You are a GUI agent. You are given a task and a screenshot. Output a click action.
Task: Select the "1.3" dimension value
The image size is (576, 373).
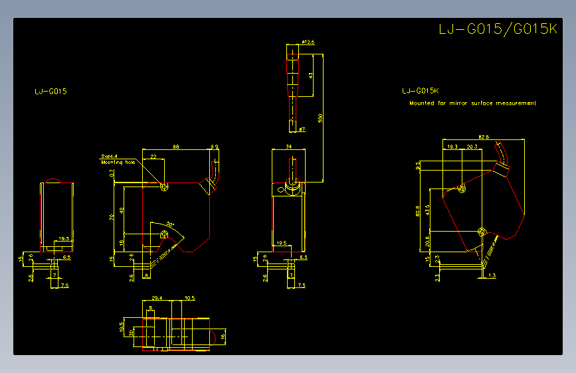[x=492, y=275]
